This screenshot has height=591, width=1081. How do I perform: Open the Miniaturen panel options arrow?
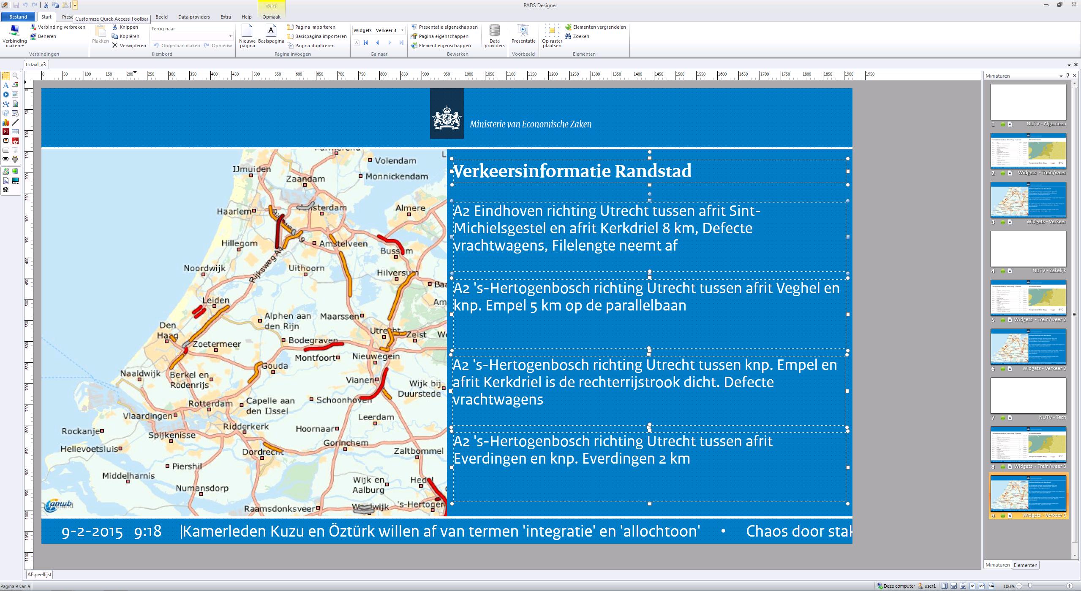click(1061, 76)
